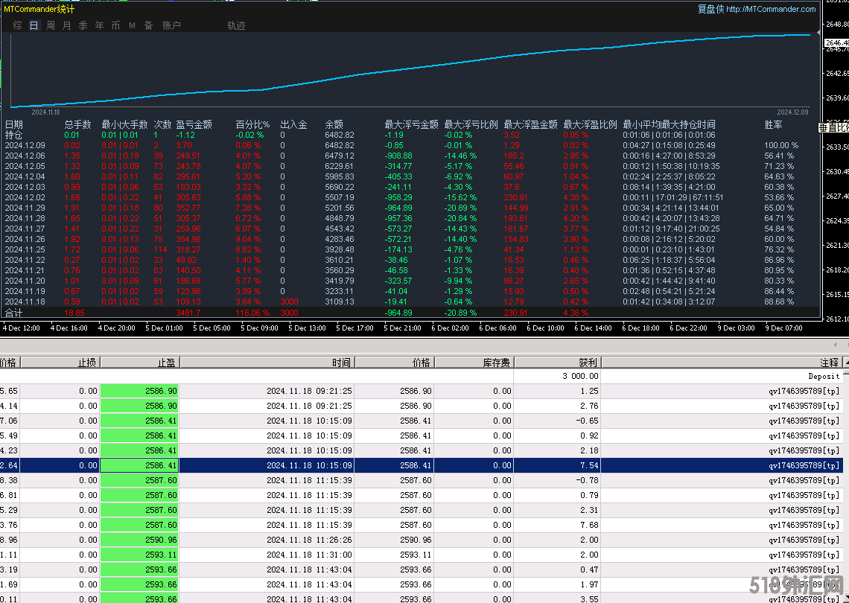Click profit amount 354.98
The image size is (849, 603).
click(x=188, y=239)
